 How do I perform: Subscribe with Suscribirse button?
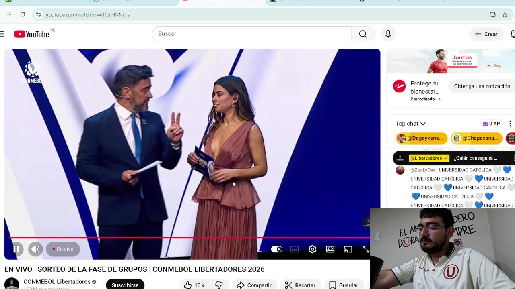point(125,285)
